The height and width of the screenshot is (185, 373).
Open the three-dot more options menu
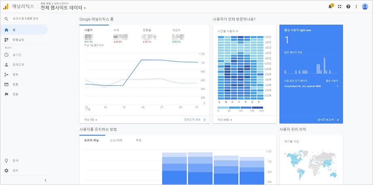pyautogui.click(x=356, y=6)
